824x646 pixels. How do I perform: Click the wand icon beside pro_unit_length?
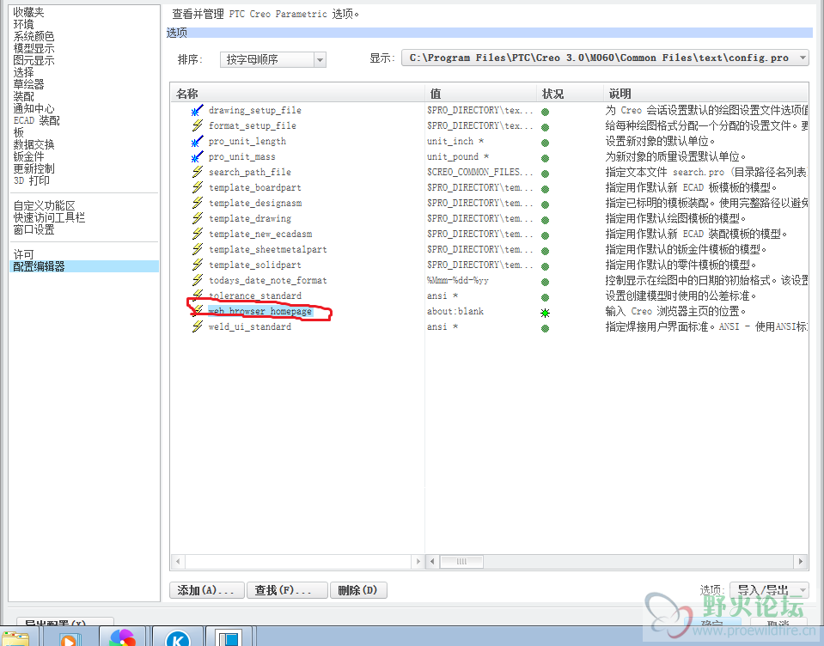pyautogui.click(x=197, y=141)
